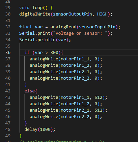
Task: Click line number 32 in the gutter
Action: [8, 27]
